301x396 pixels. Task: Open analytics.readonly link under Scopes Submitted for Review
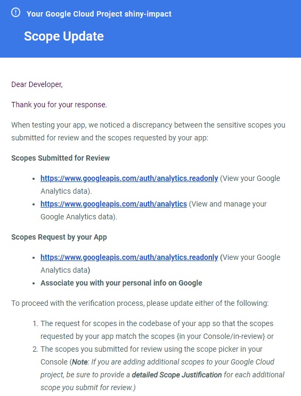pyautogui.click(x=129, y=178)
